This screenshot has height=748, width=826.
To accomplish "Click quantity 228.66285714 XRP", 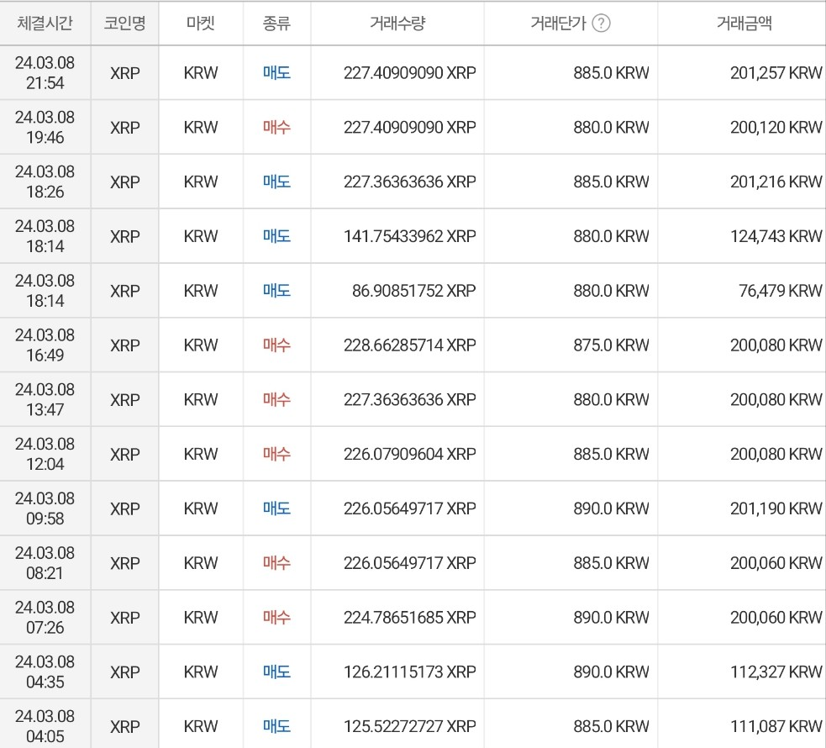I will point(410,345).
